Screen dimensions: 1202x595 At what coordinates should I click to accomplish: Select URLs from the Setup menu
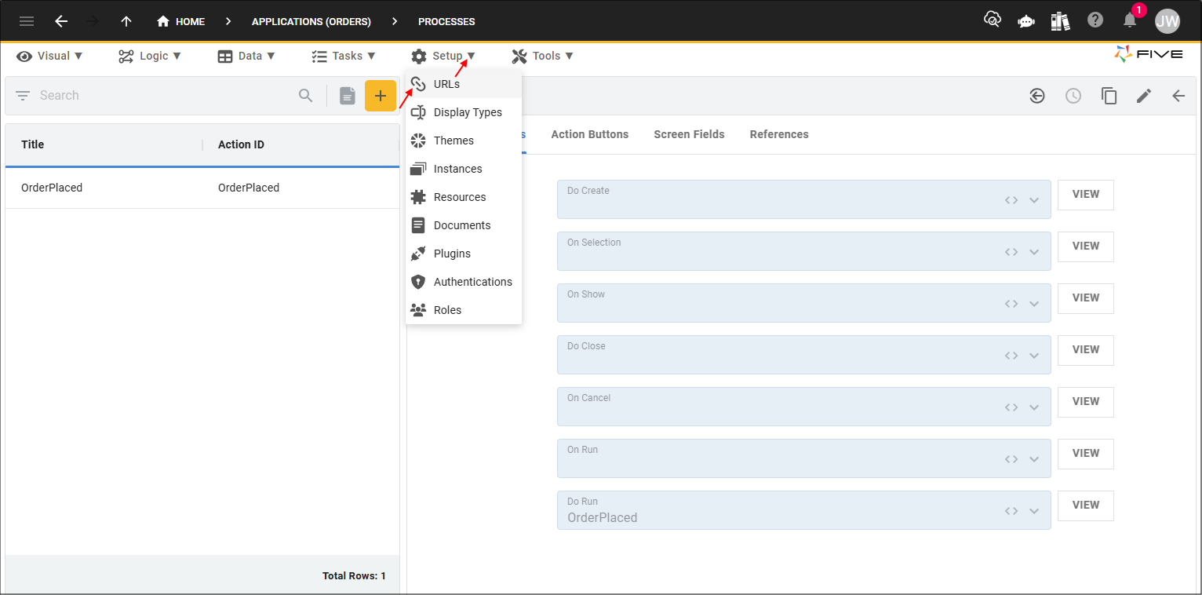(464, 84)
